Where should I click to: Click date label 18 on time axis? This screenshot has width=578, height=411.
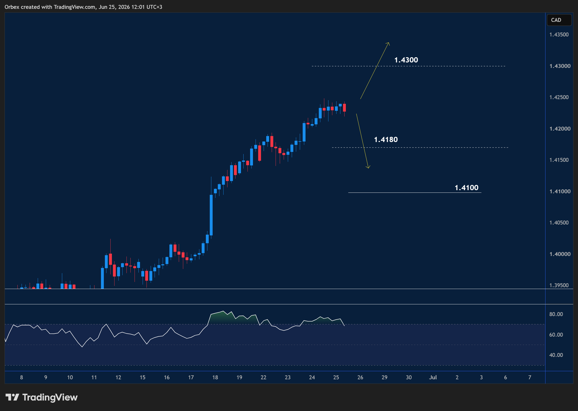point(215,377)
